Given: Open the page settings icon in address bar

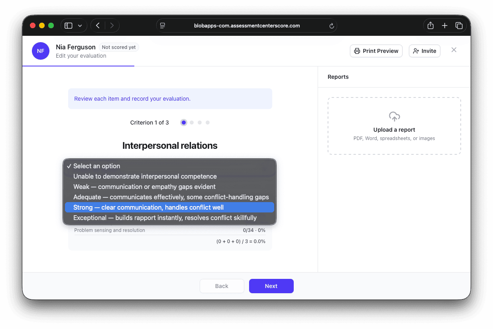Looking at the screenshot, I should click(163, 25).
